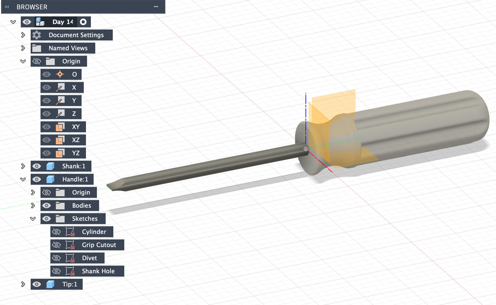Click the Shank:1 component cube icon
The image size is (496, 305).
[x=50, y=166]
